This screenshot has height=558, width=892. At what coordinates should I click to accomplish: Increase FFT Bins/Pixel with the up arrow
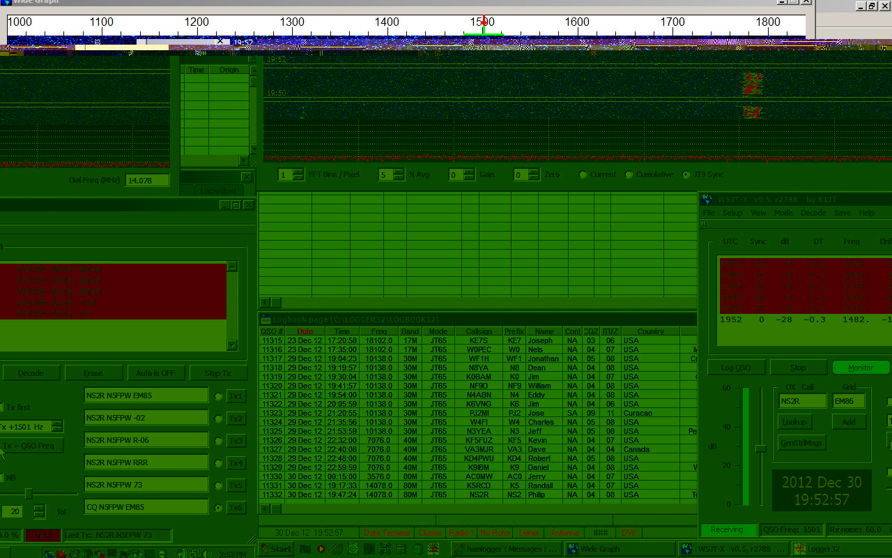(298, 171)
